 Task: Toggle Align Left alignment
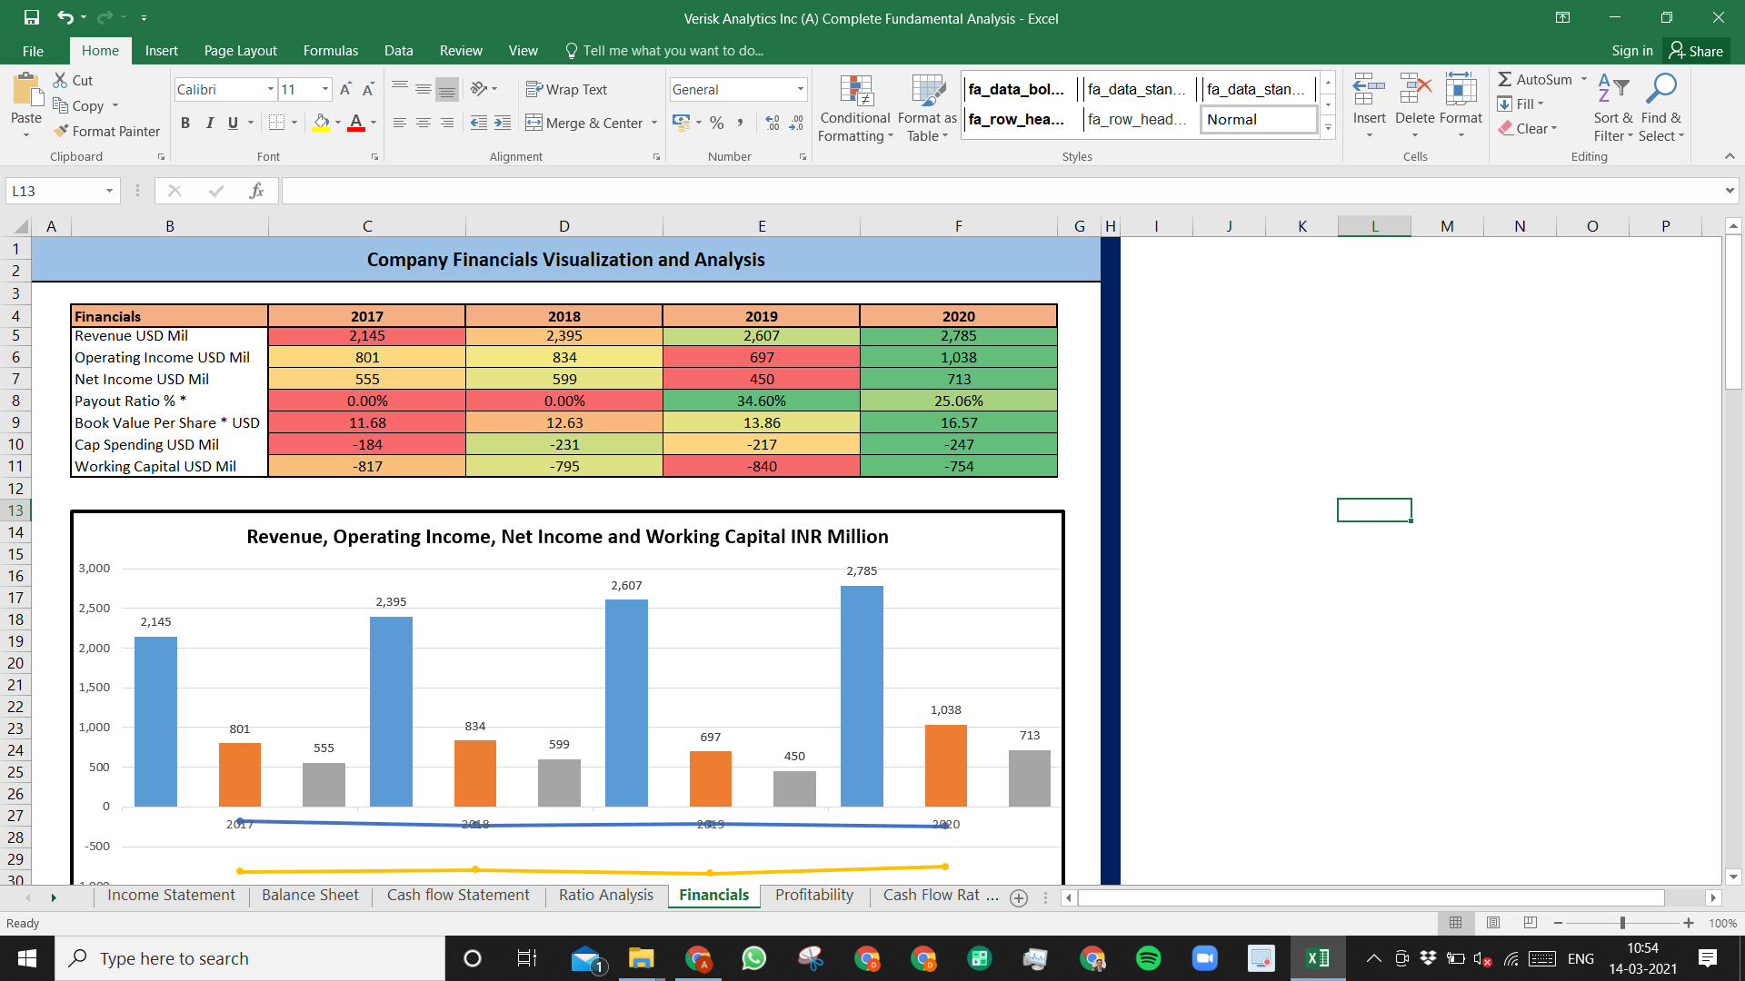pyautogui.click(x=400, y=123)
